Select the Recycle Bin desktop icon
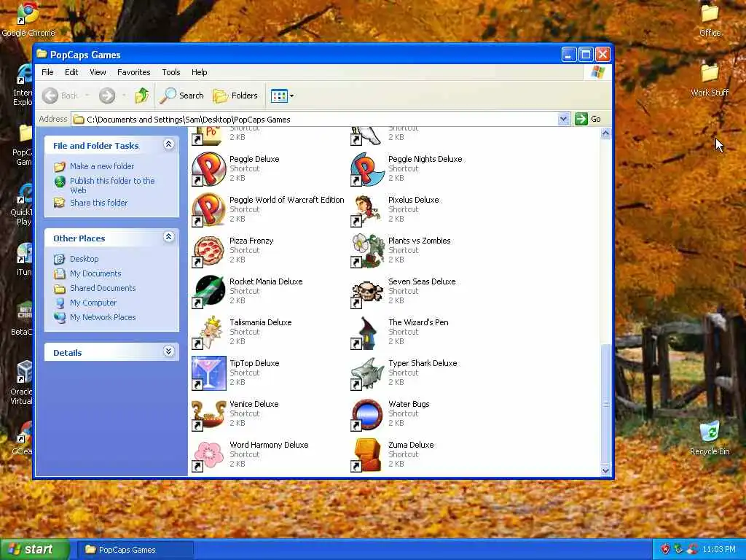Screen dimensions: 746x560 coord(710,438)
